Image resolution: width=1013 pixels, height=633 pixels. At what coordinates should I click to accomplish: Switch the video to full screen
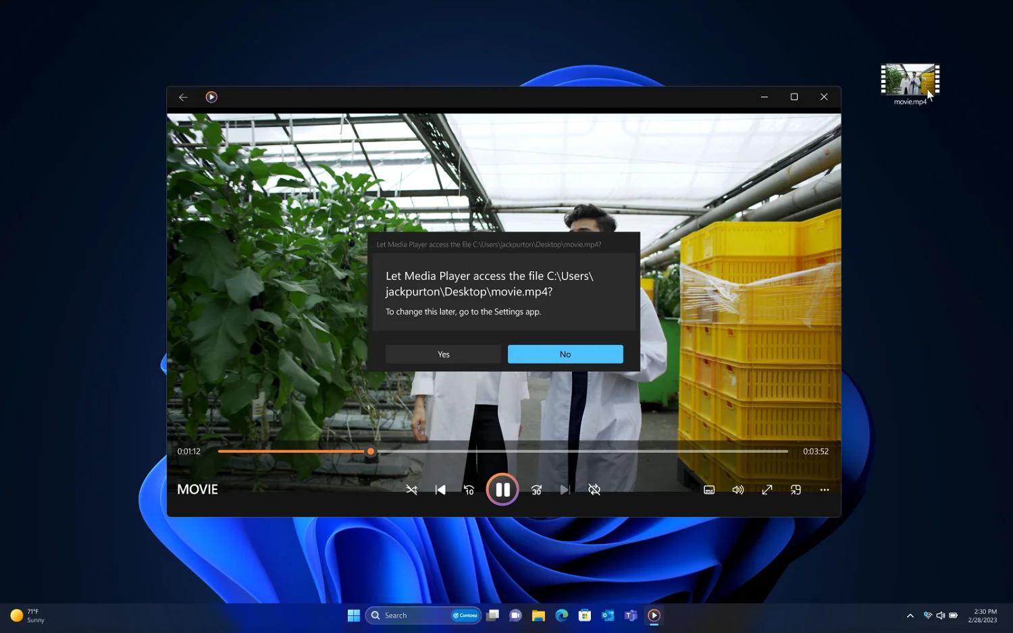(x=767, y=490)
